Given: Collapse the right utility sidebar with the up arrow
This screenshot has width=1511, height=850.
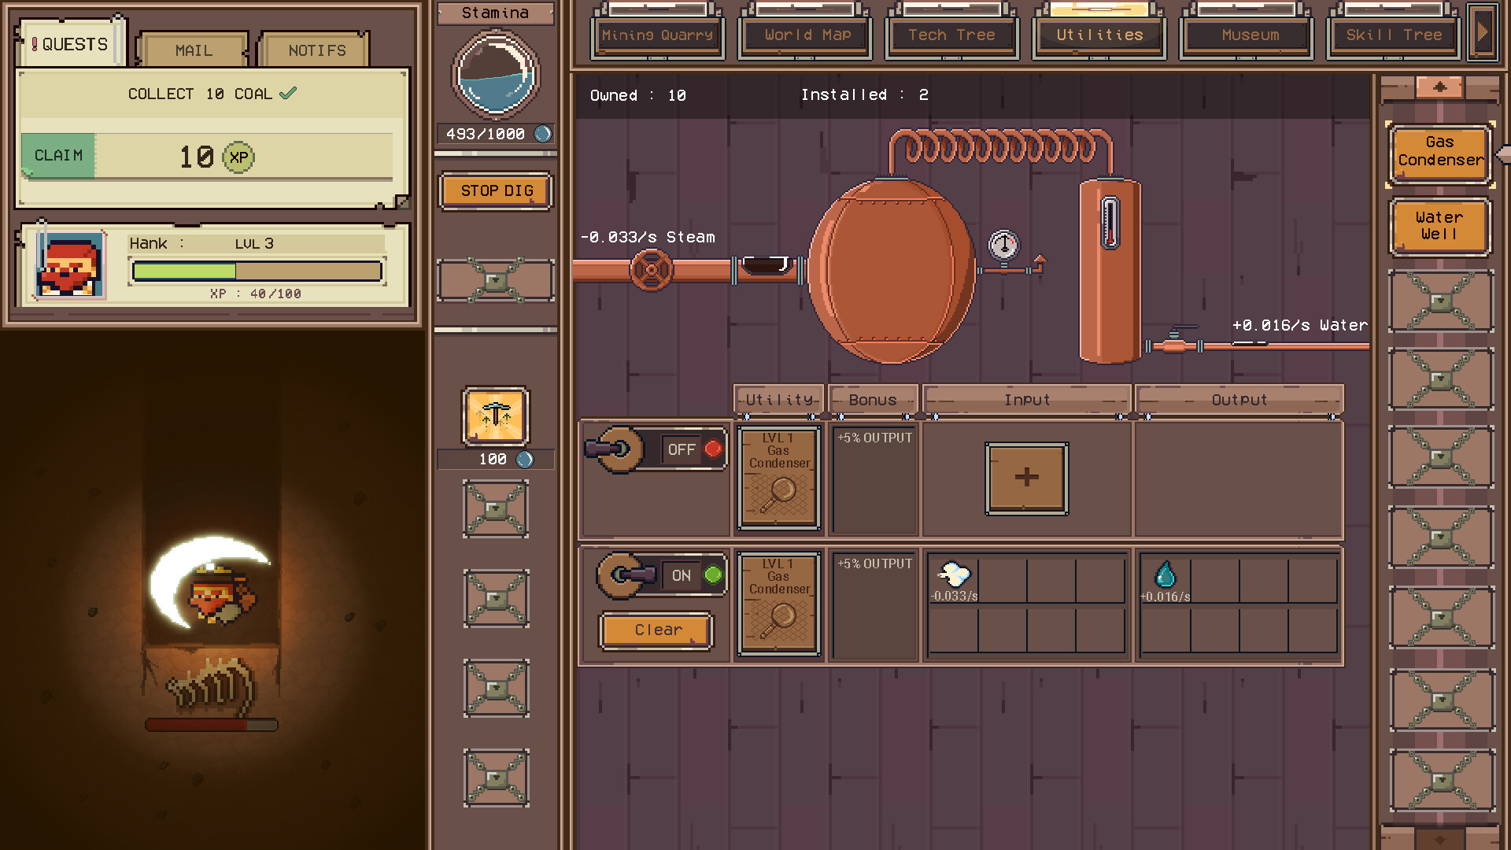Looking at the screenshot, I should 1441,87.
